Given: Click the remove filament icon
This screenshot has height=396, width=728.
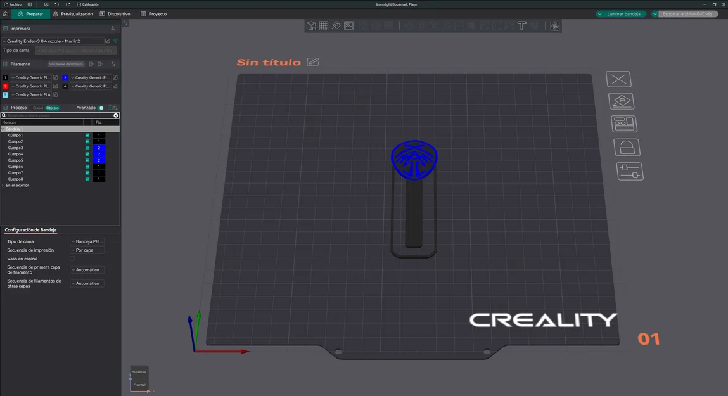Looking at the screenshot, I should pyautogui.click(x=100, y=64).
